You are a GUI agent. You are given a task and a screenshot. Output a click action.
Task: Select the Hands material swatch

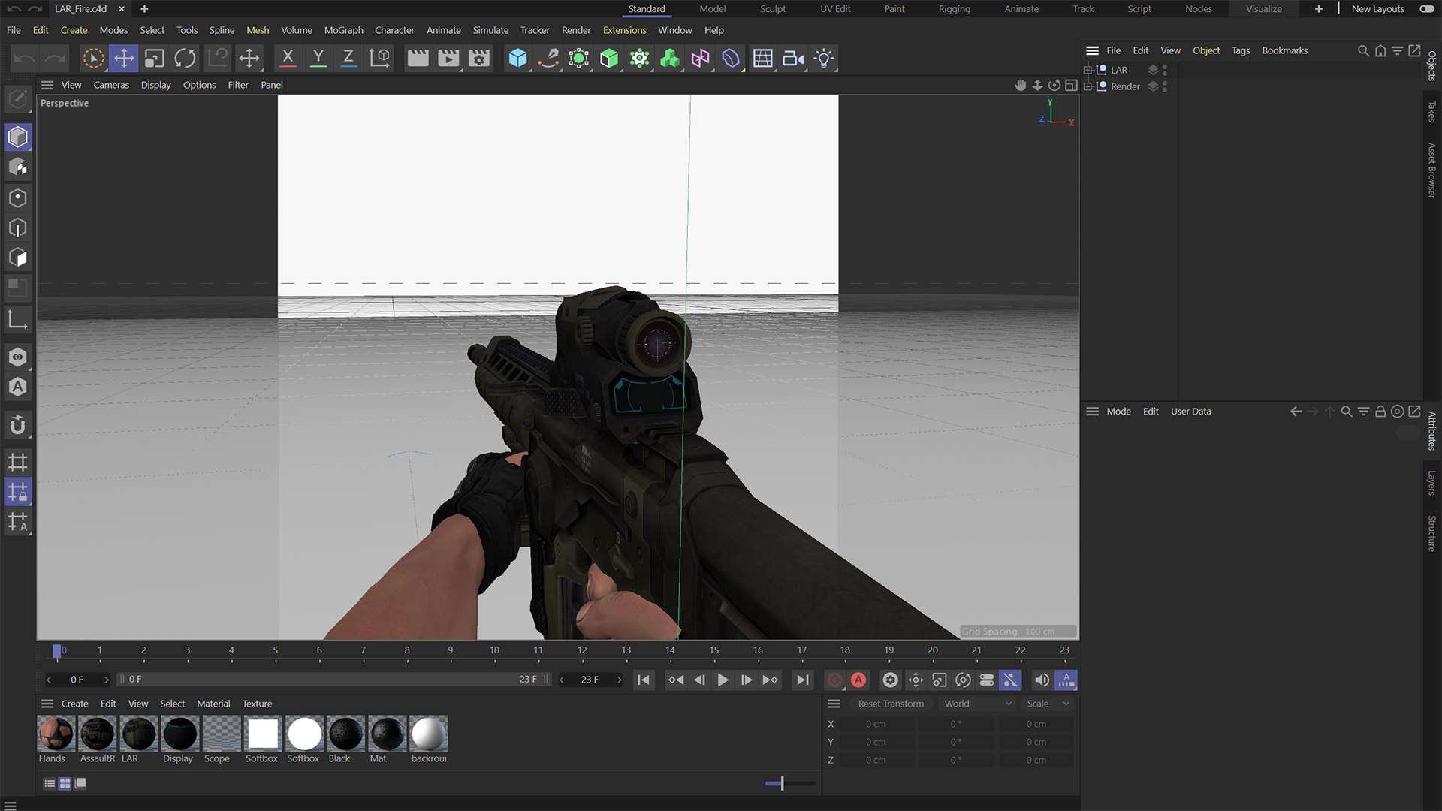pyautogui.click(x=56, y=733)
